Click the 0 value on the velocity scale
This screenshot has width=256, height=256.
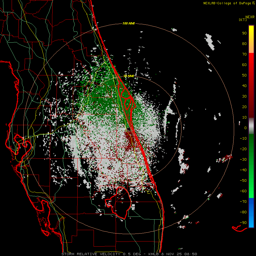(245, 128)
